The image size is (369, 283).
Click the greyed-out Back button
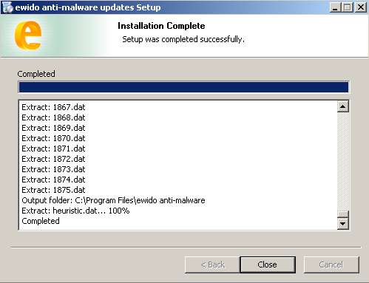pos(212,265)
